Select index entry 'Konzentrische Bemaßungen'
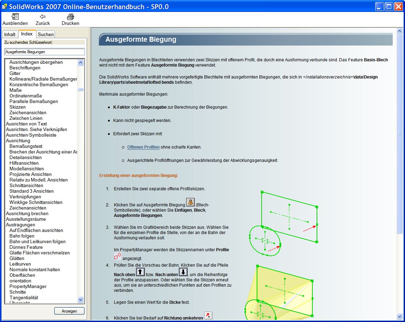Screen dimensions: 405x322 pos(39,85)
